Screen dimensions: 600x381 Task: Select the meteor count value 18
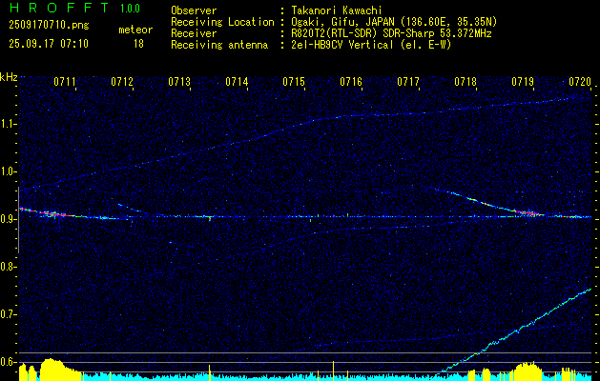(x=138, y=43)
